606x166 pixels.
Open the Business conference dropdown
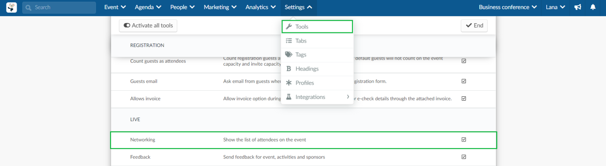tap(508, 7)
